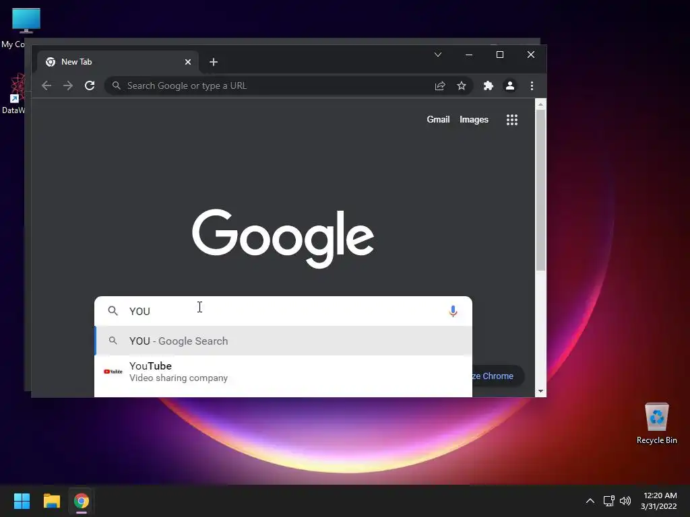This screenshot has width=690, height=517.
Task: Go back with the back arrow
Action: 46,85
